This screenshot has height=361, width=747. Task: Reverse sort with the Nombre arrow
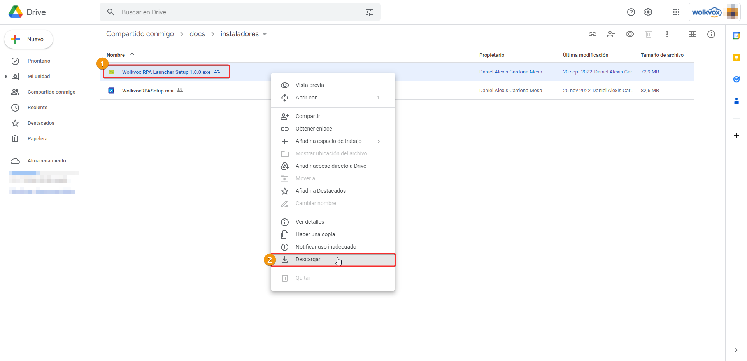point(132,55)
